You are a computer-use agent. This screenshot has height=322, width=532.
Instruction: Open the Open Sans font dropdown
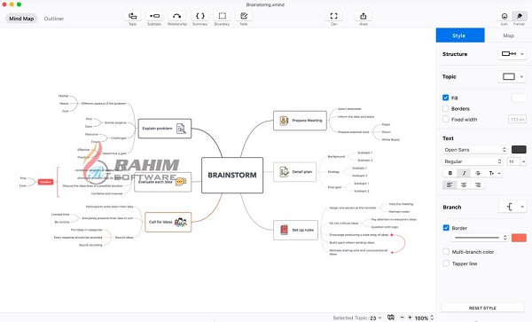(474, 150)
